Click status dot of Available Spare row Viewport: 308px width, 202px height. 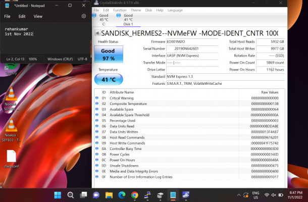pos(97,109)
